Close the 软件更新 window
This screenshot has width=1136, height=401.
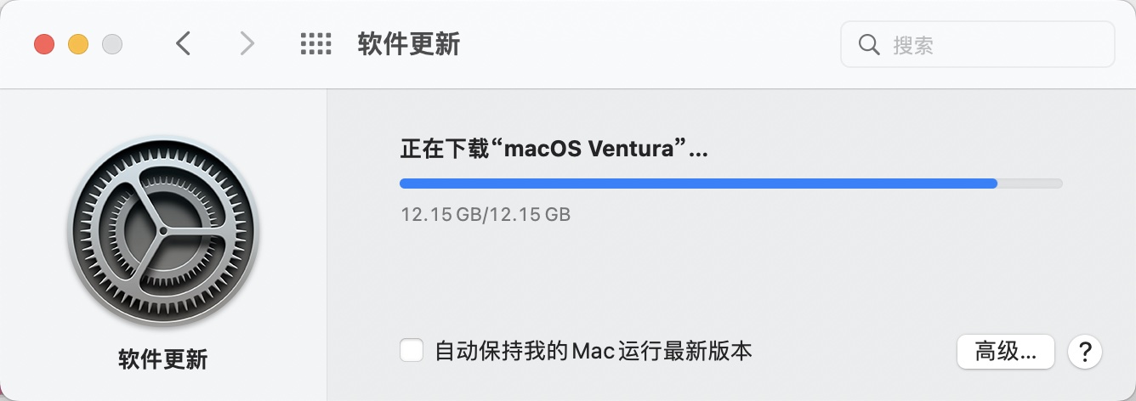click(44, 44)
